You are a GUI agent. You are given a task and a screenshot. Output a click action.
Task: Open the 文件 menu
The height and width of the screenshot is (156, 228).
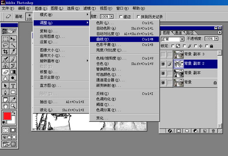(x=8, y=8)
